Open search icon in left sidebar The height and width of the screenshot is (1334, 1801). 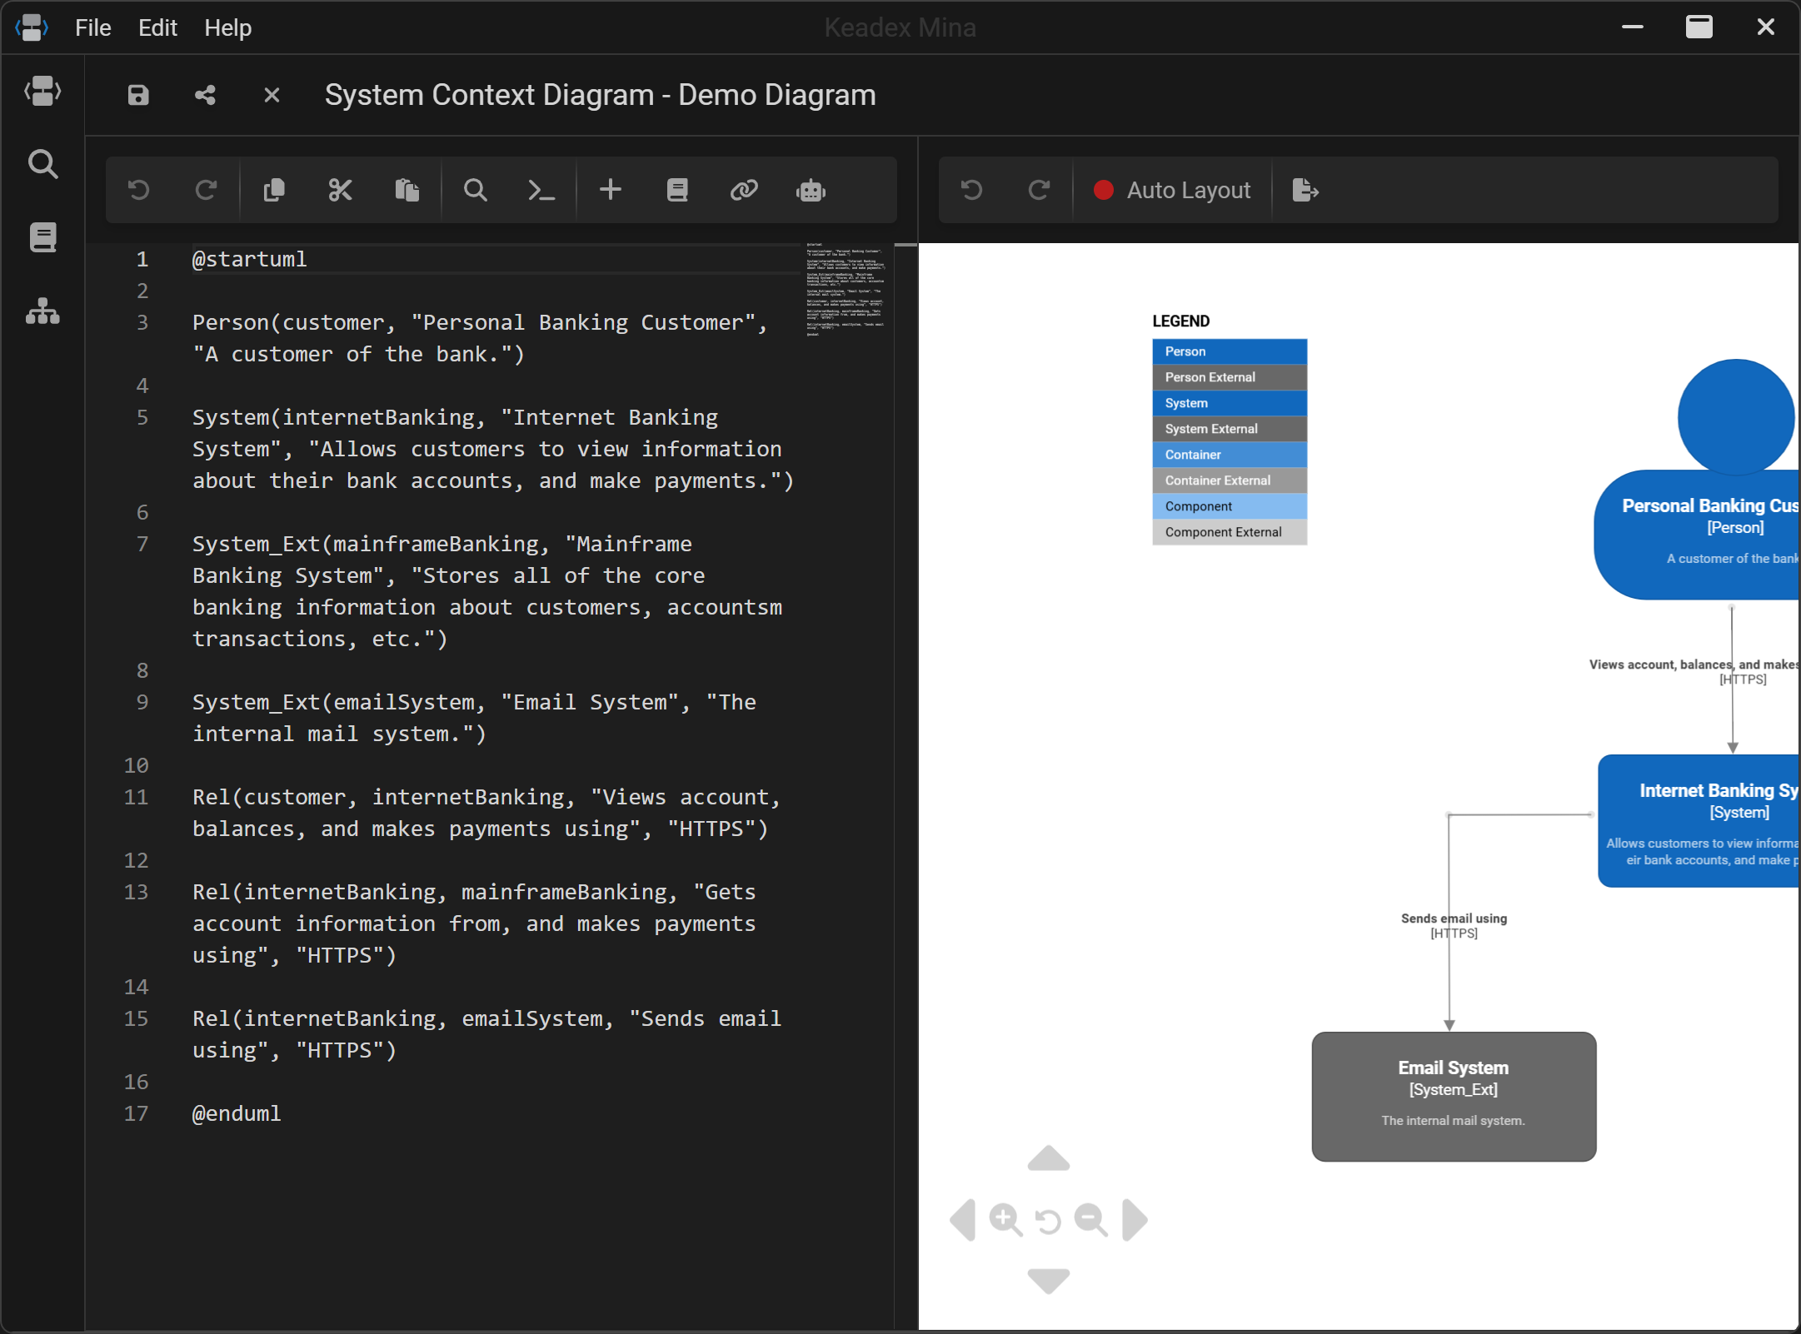[x=42, y=164]
